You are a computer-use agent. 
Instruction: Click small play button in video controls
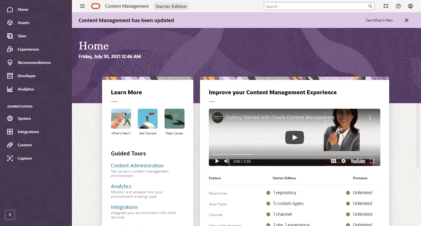(217, 161)
